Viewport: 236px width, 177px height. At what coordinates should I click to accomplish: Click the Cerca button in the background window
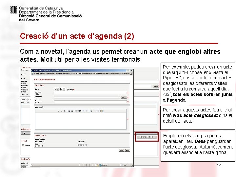click(x=156, y=86)
